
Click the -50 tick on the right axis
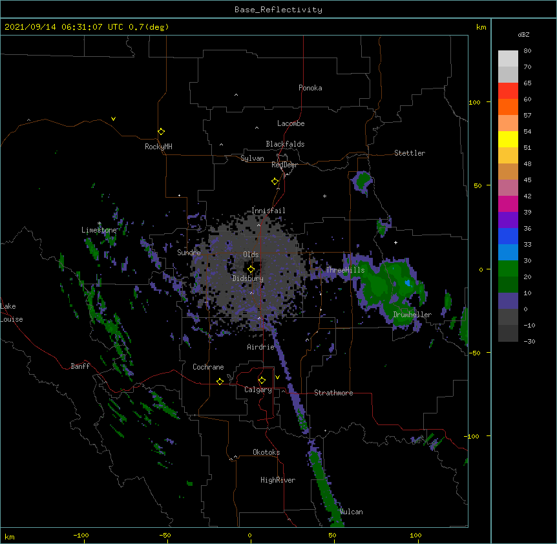pyautogui.click(x=474, y=353)
